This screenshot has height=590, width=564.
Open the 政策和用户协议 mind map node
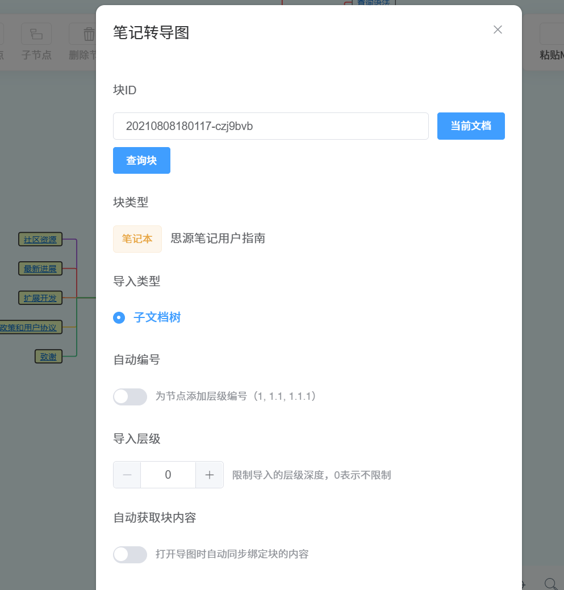[x=30, y=327]
